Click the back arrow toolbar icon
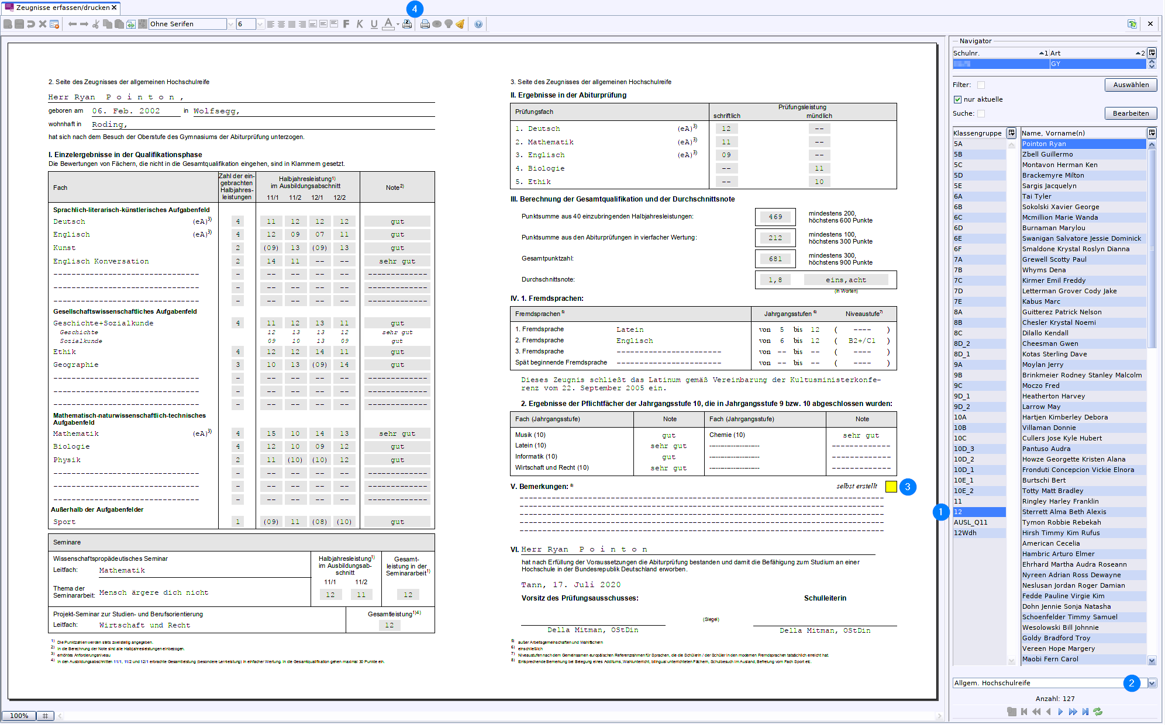The width and height of the screenshot is (1165, 725). click(73, 24)
